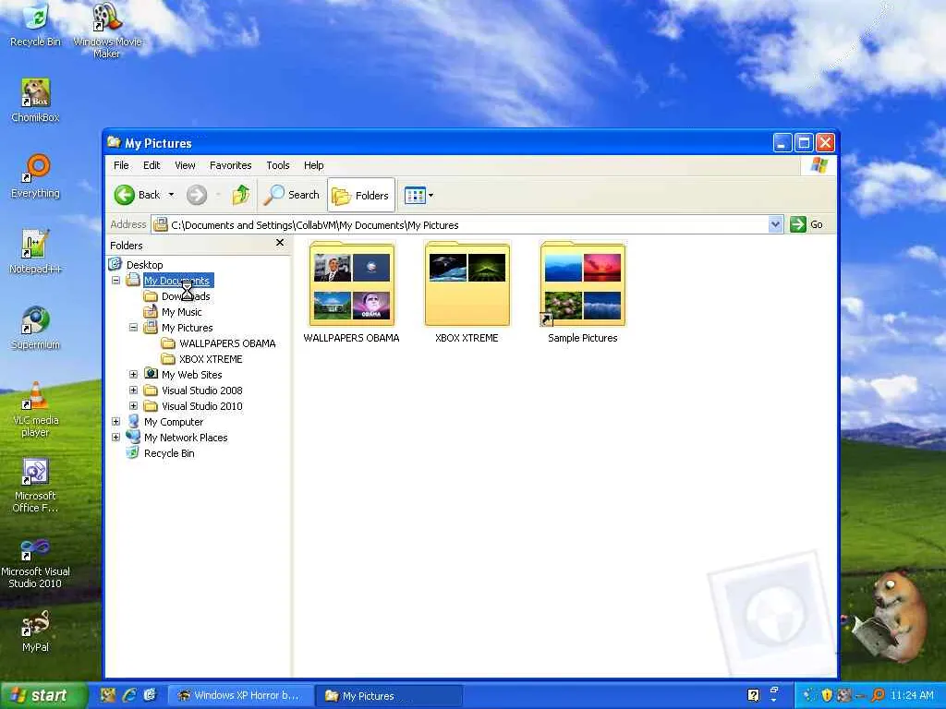Select Microsoft Visual Studio 2010 desktop icon
The image size is (946, 709).
tap(36, 564)
